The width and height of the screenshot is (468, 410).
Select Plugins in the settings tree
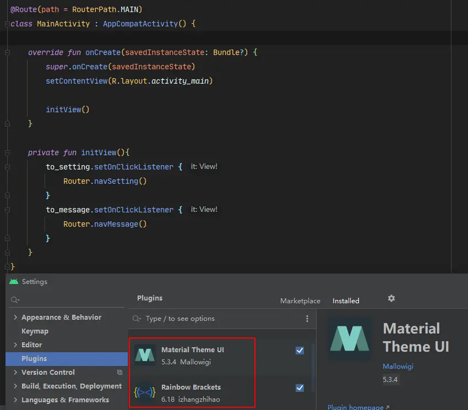point(67,359)
